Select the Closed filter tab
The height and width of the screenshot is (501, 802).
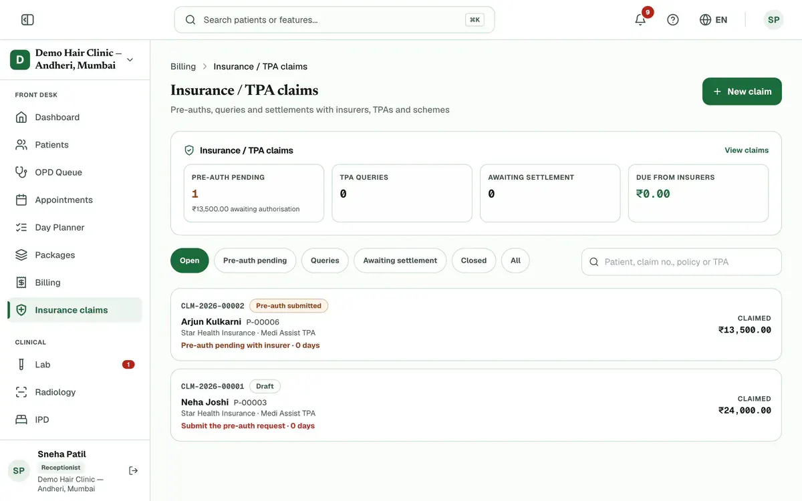point(474,261)
